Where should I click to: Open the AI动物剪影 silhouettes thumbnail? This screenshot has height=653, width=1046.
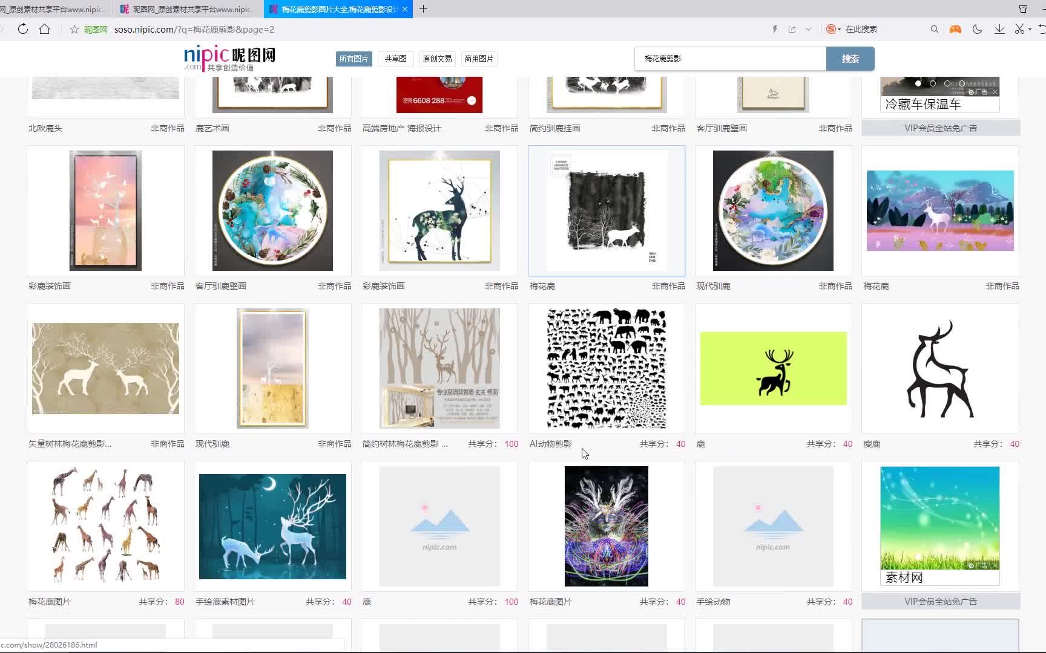pyautogui.click(x=607, y=368)
